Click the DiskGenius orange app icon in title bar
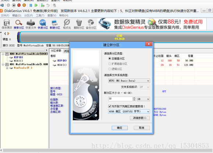This screenshot has width=213, height=153. 1,11
